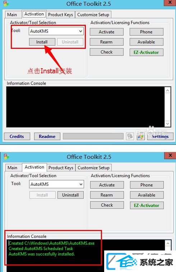Click the Readme button
Viewport: 176px width, 272px height.
point(47,137)
